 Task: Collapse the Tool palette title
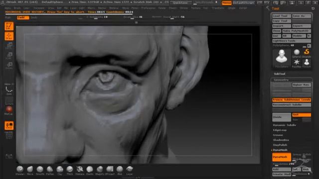coord(276,8)
